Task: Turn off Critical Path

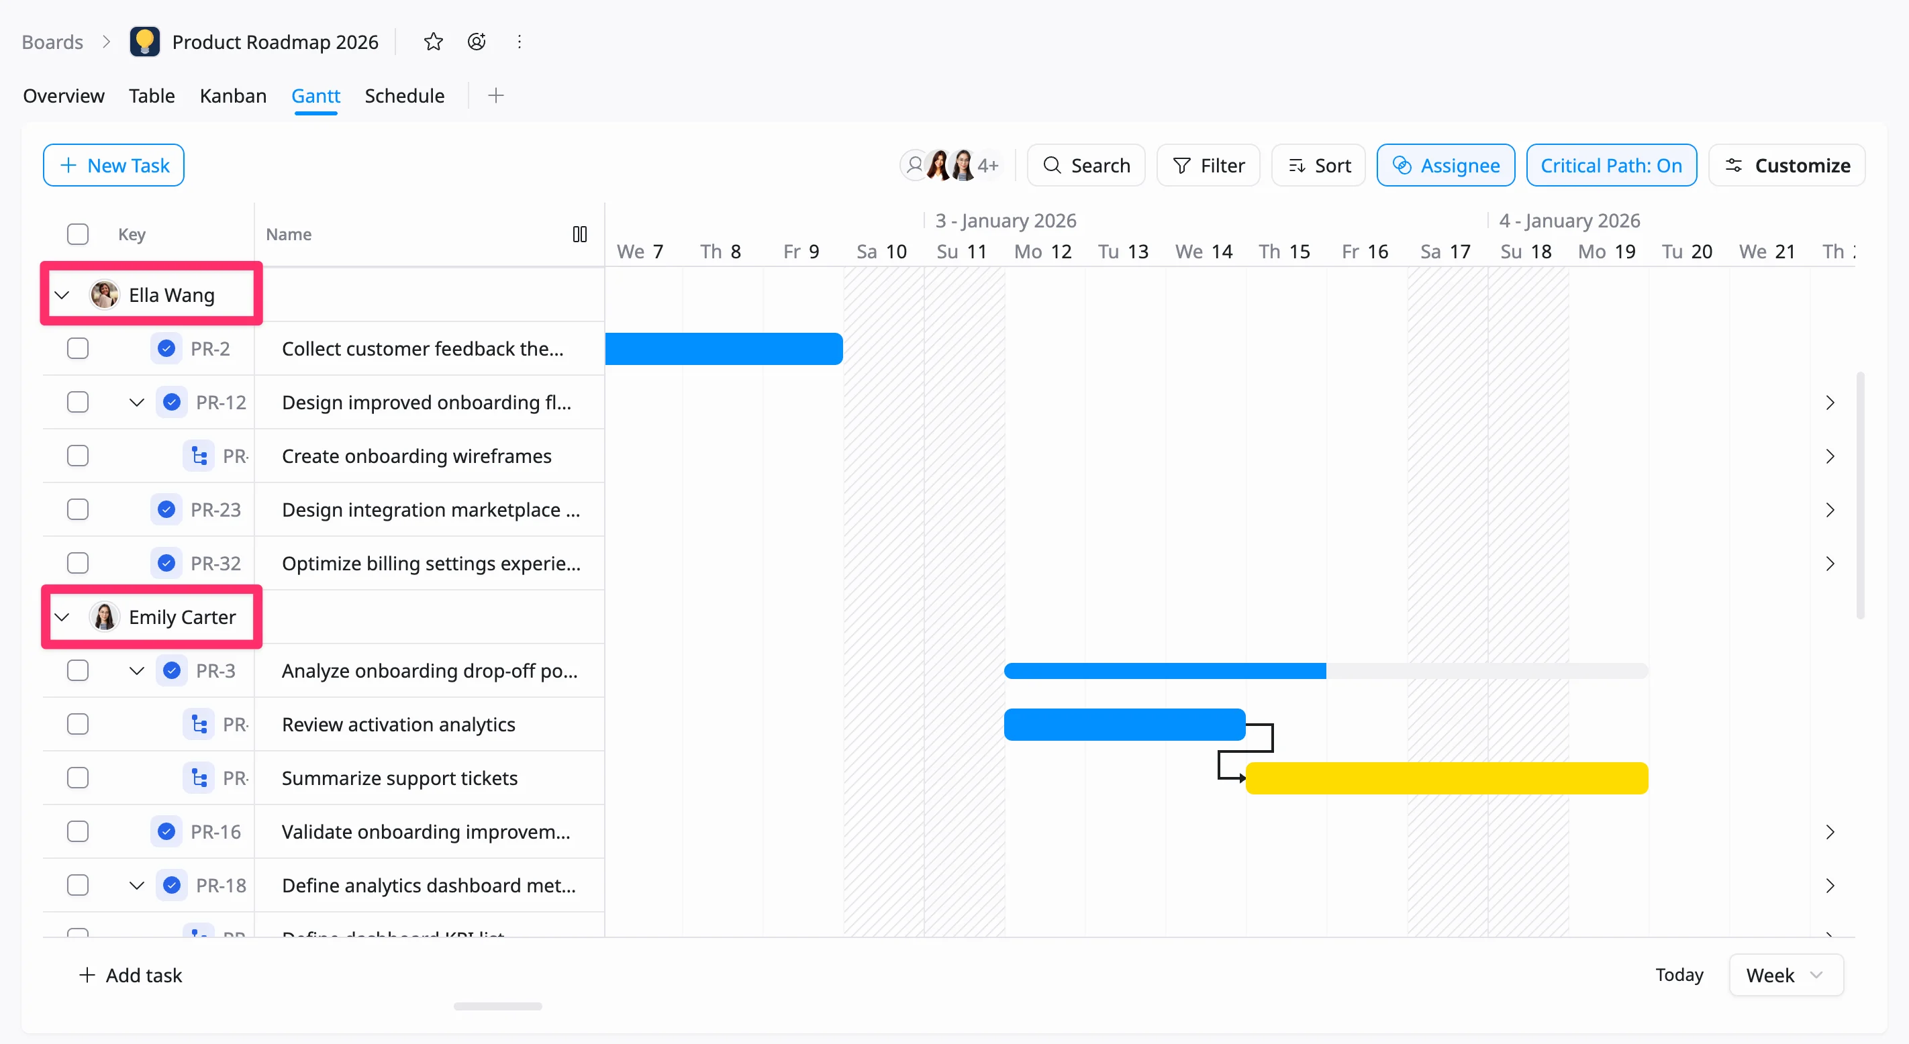Action: pos(1611,165)
